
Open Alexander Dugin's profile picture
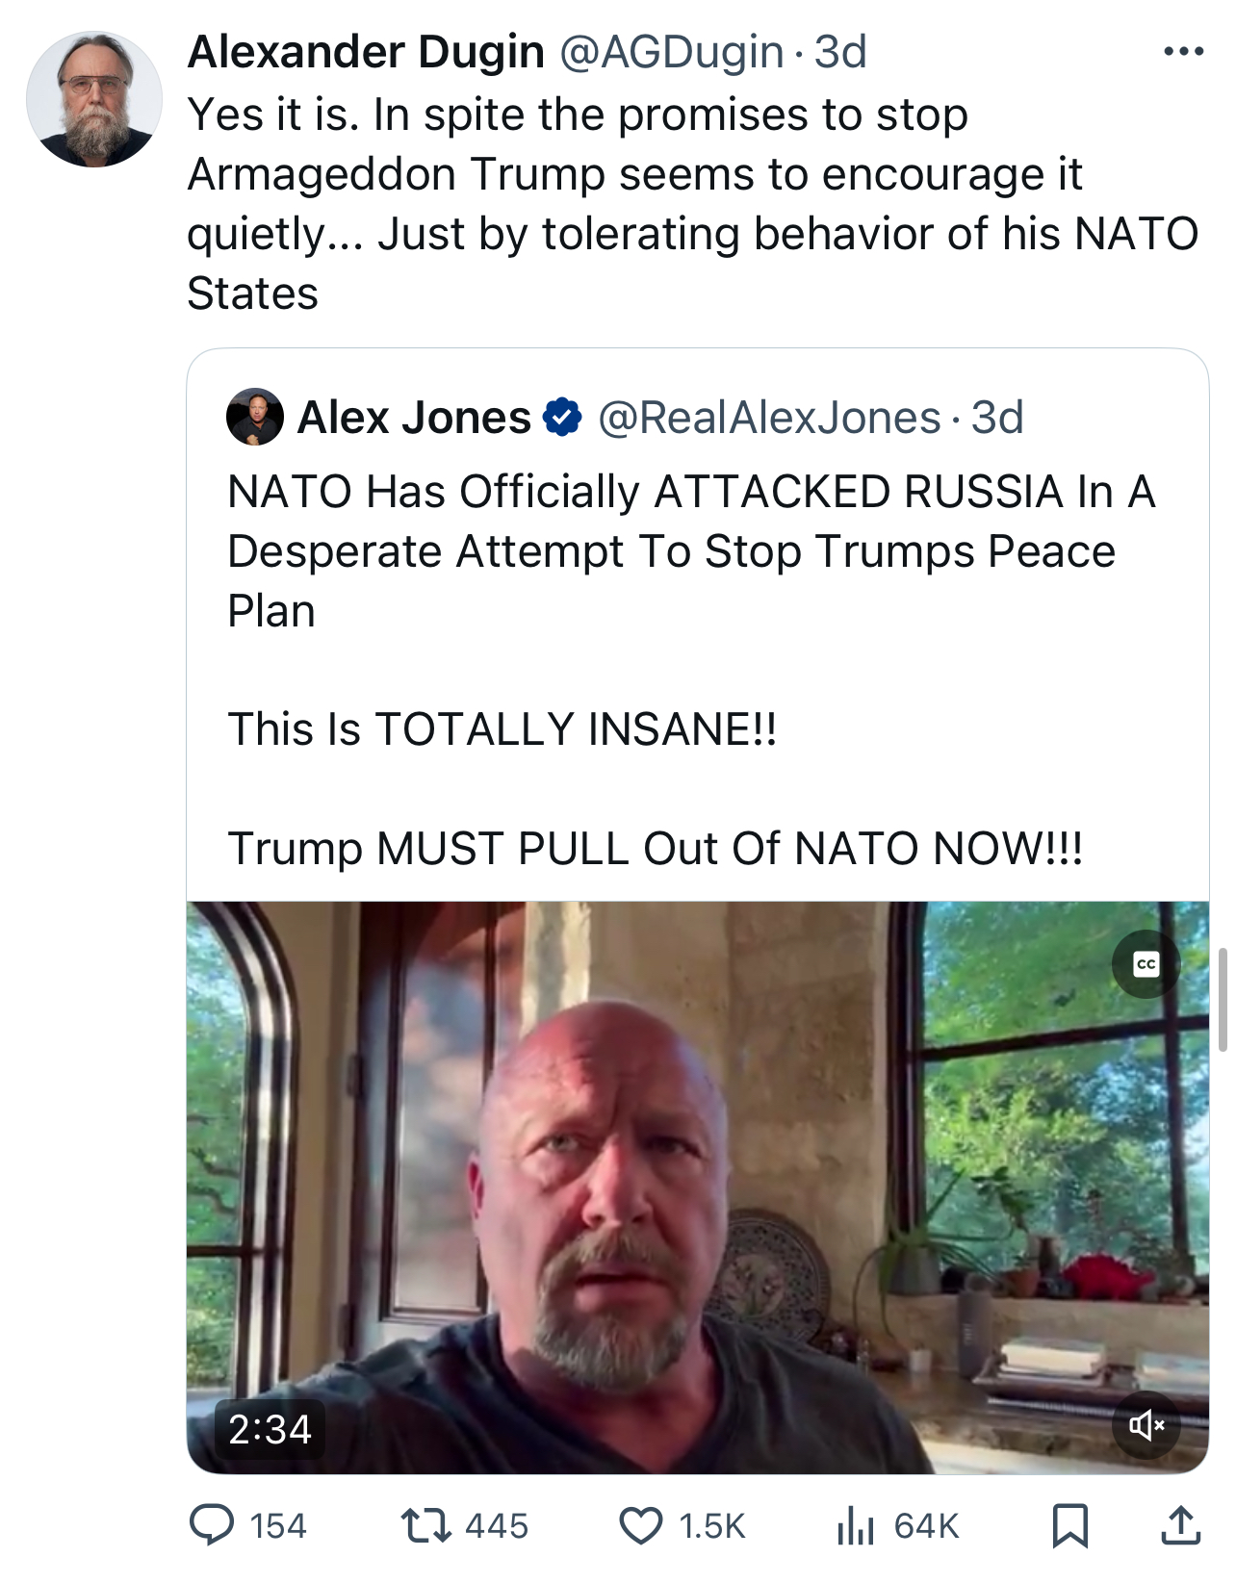(94, 99)
